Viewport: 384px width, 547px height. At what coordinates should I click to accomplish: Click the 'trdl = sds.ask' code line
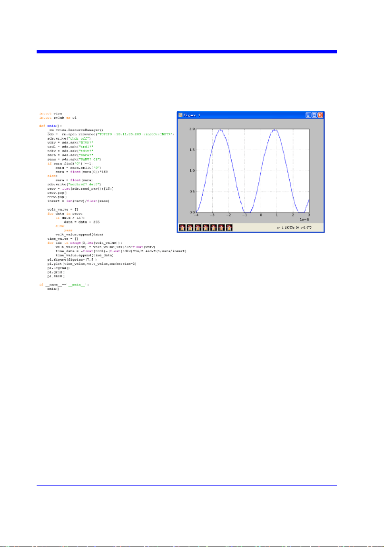pos(71,147)
